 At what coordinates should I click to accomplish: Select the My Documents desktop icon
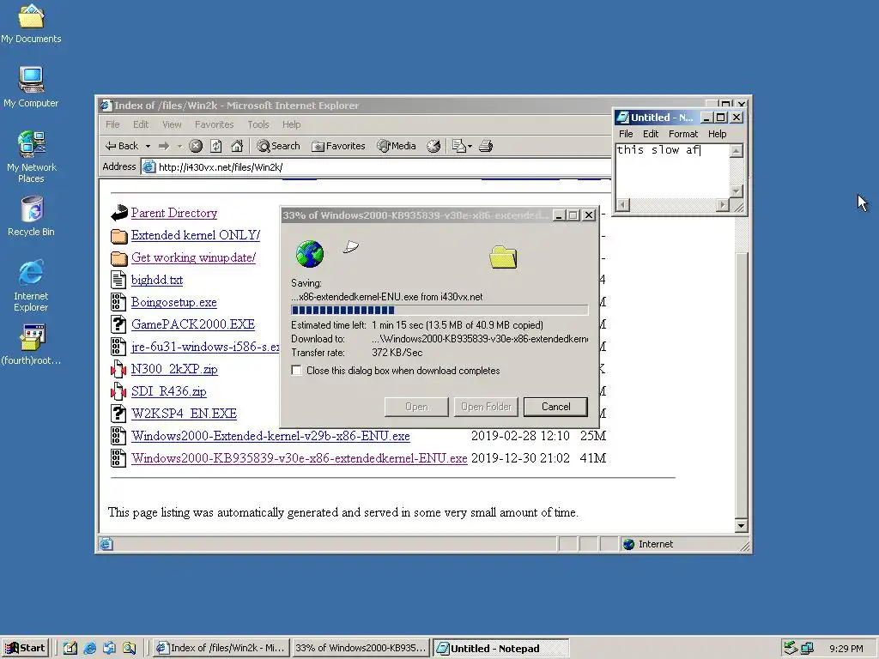[x=31, y=25]
